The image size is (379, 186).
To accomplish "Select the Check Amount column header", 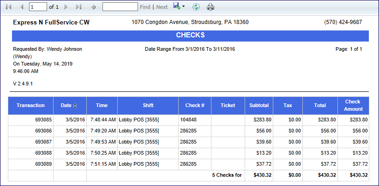I will pyautogui.click(x=352, y=106).
